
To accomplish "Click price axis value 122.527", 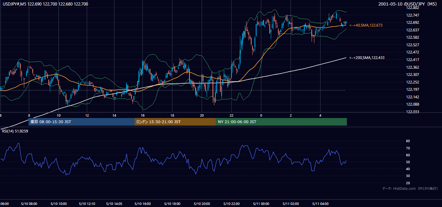I will pyautogui.click(x=413, y=45).
